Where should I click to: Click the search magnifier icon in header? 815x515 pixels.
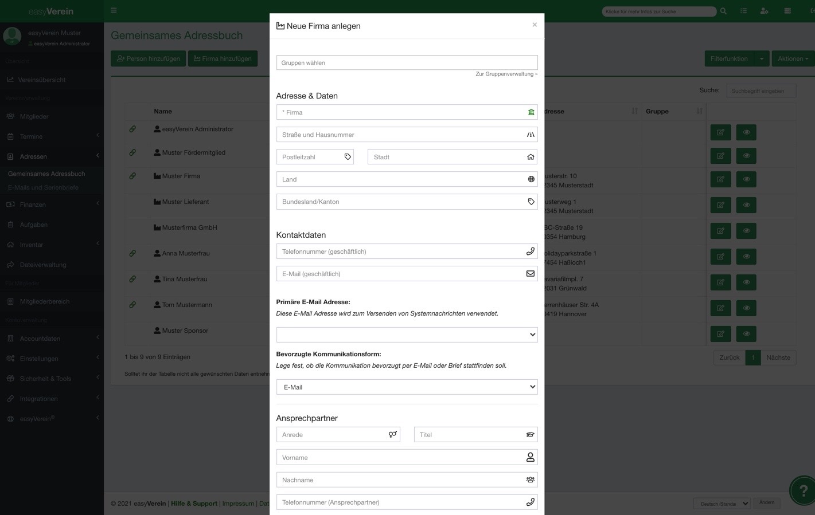[723, 11]
